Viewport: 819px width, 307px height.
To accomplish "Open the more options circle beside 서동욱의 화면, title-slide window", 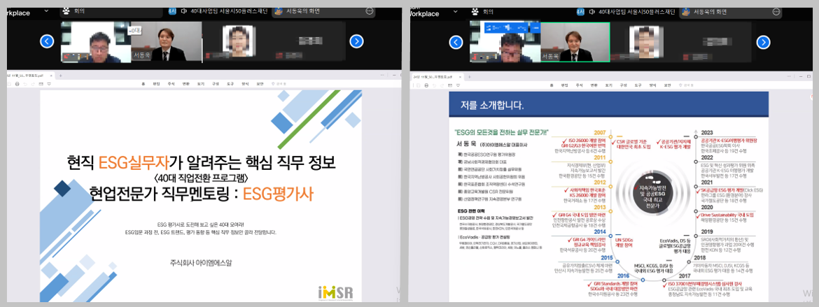I will [x=370, y=11].
